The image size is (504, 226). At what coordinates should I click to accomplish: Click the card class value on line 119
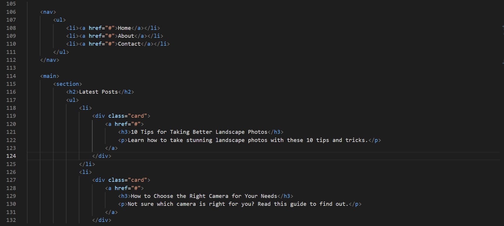pyautogui.click(x=138, y=116)
